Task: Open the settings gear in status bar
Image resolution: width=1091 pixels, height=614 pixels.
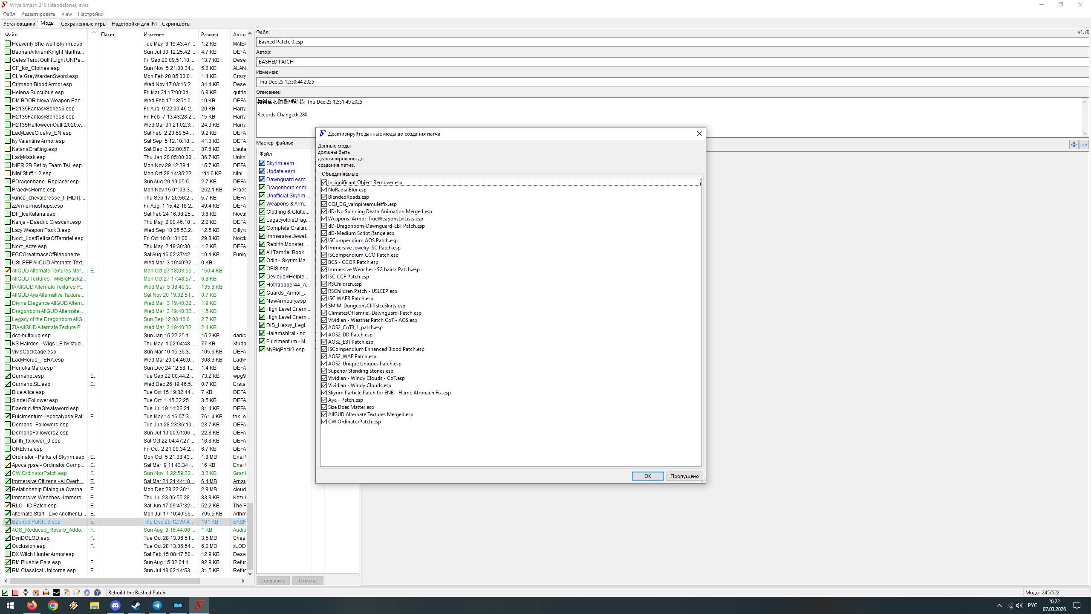Action: pyautogui.click(x=87, y=593)
